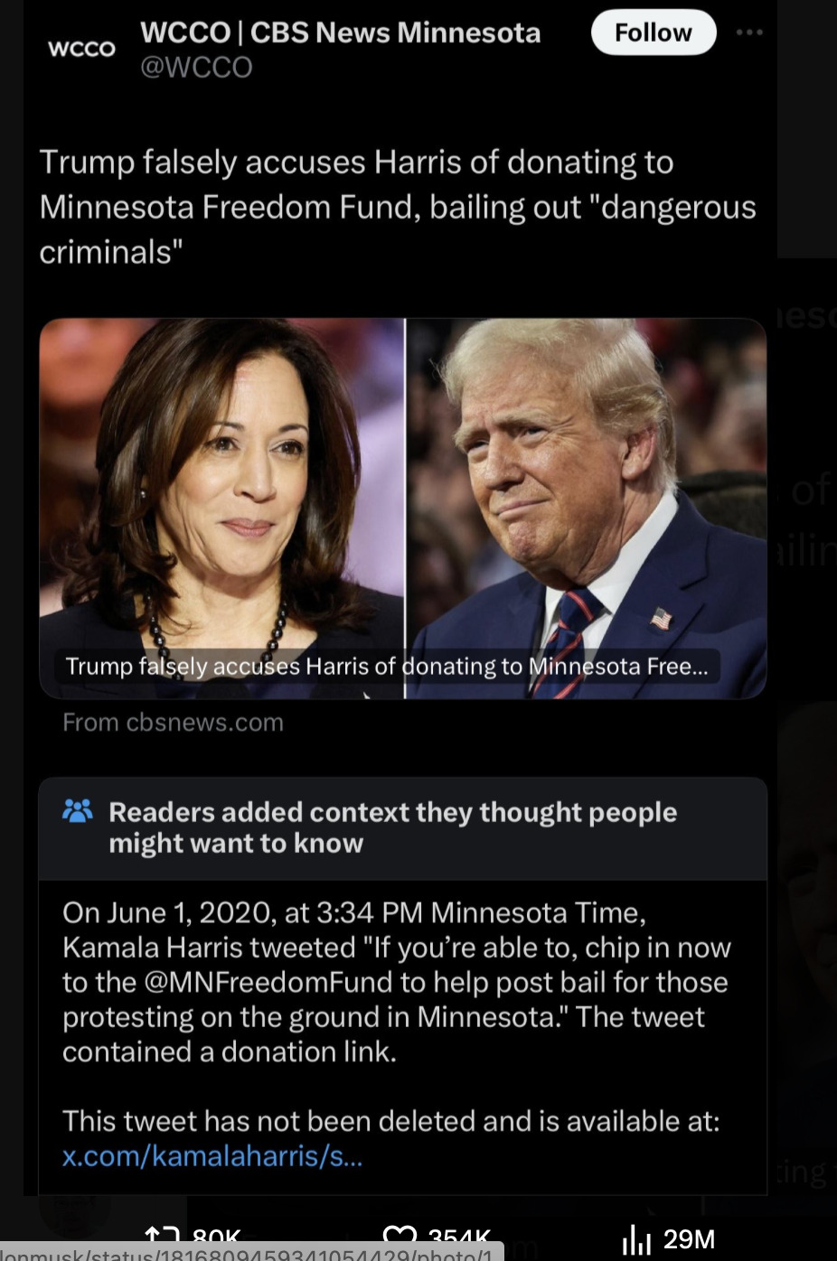Open the Harris and Trump article image

(x=403, y=508)
